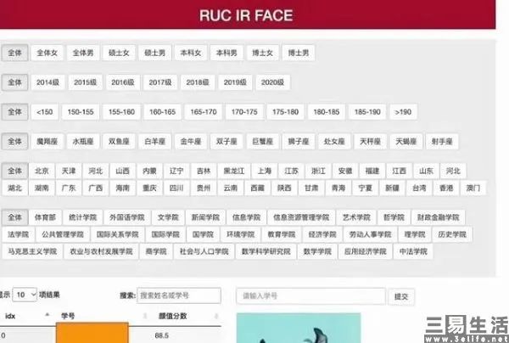Filter by 北京 province

tap(42, 171)
